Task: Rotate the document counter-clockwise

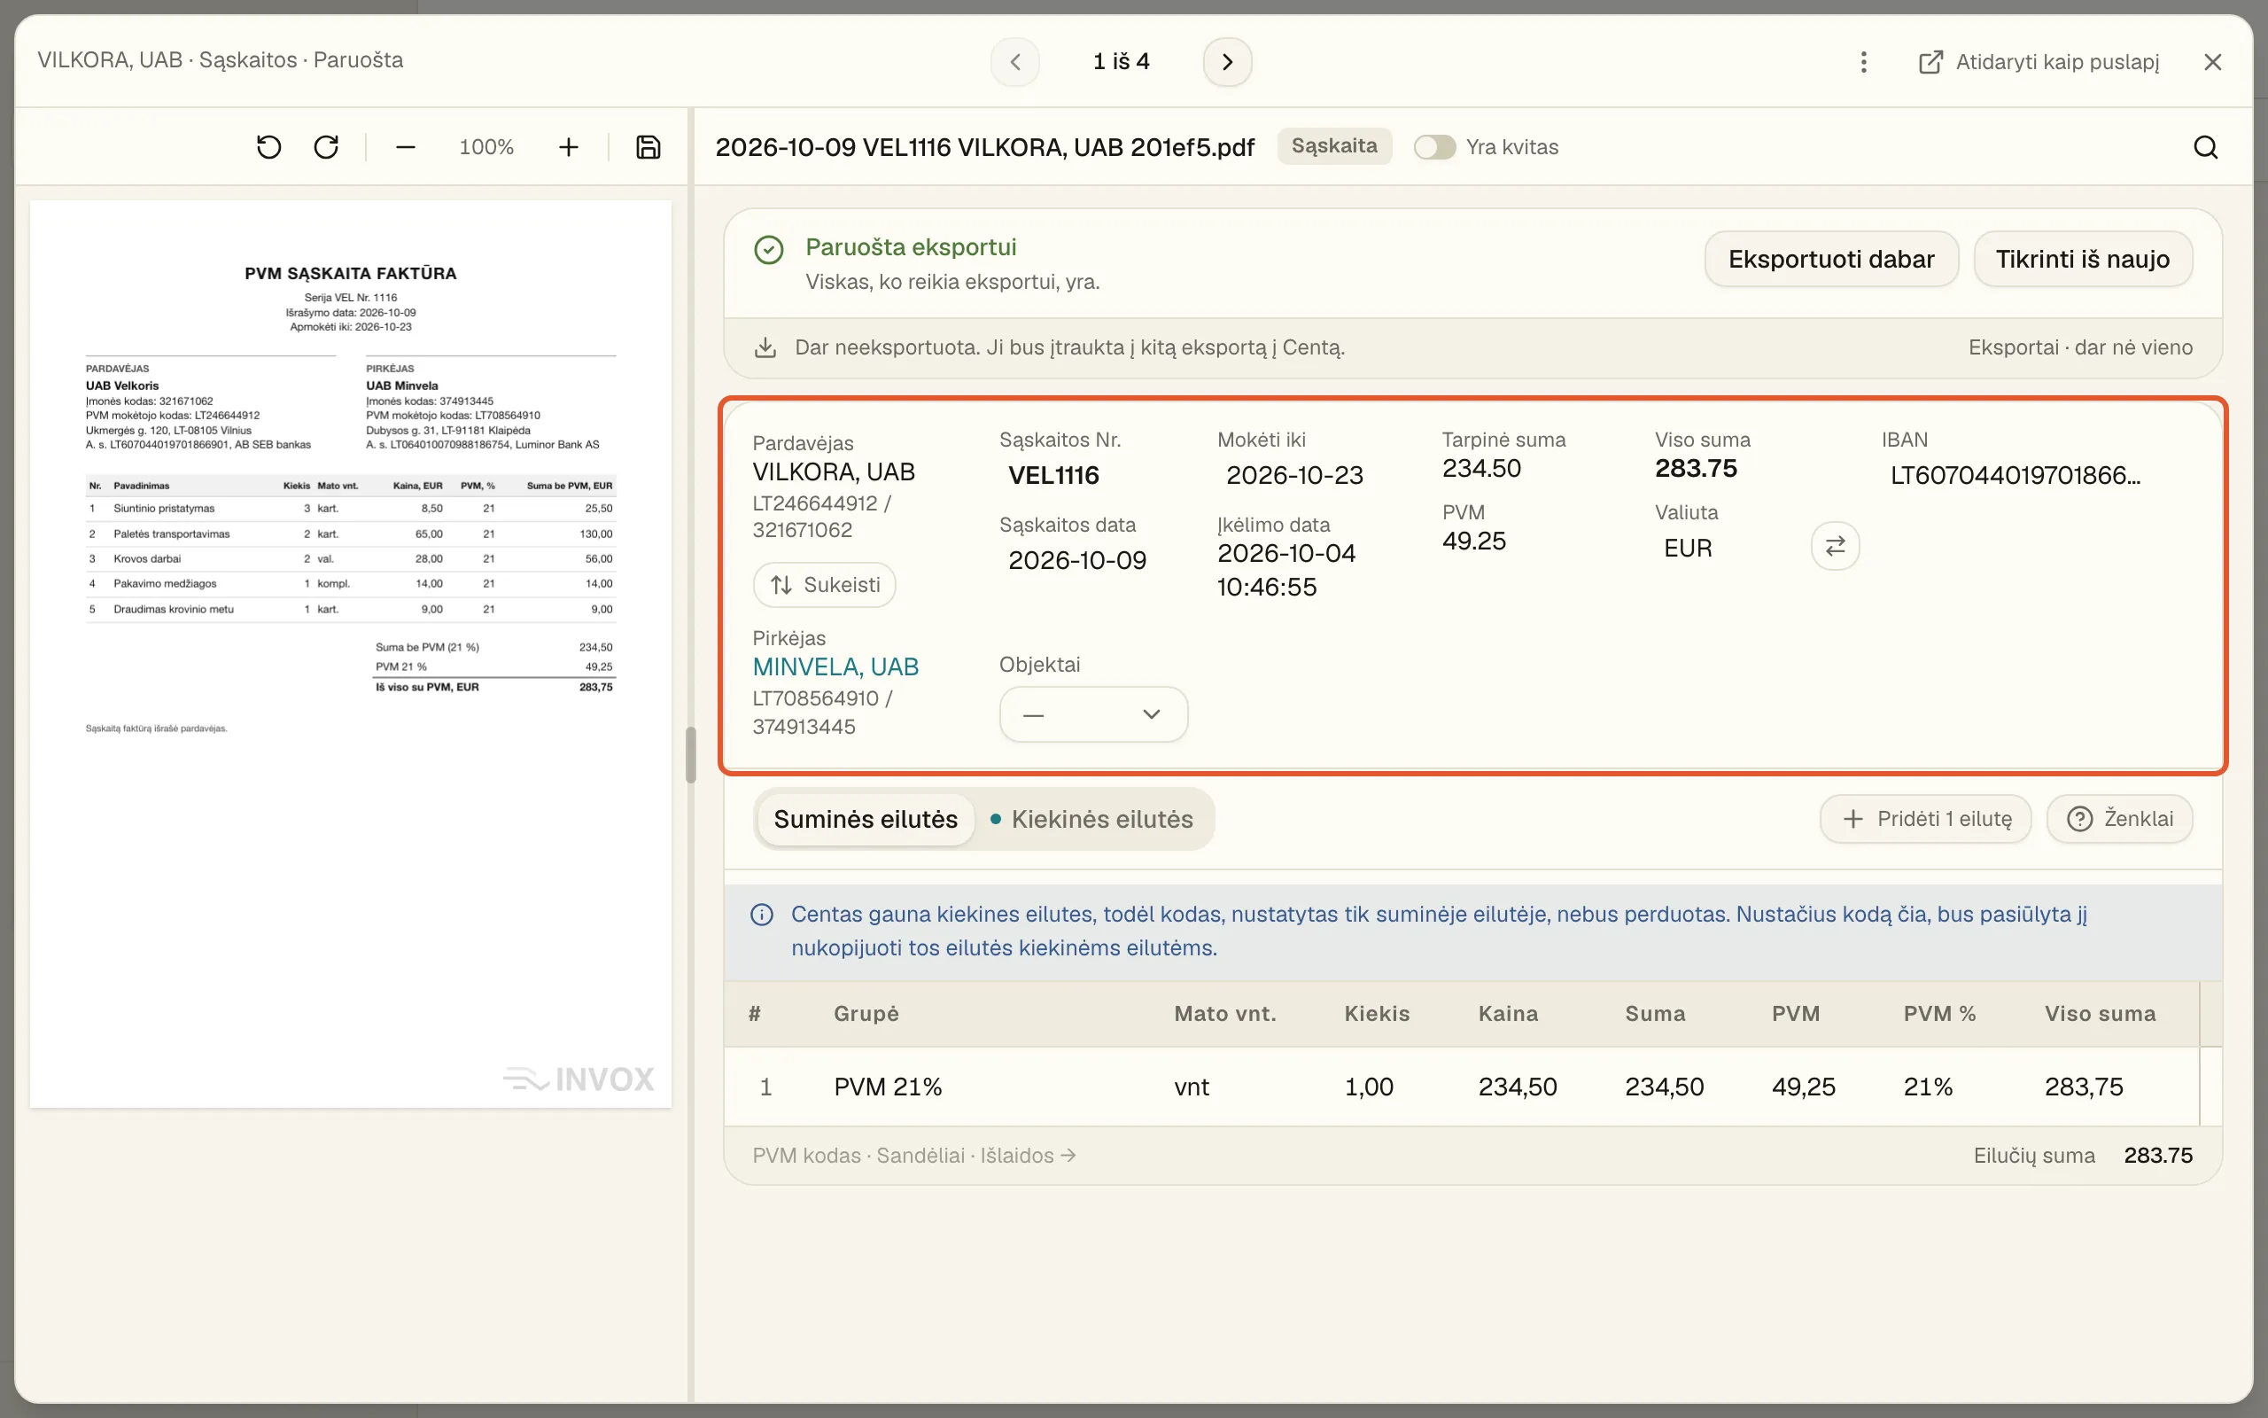Action: (x=269, y=147)
